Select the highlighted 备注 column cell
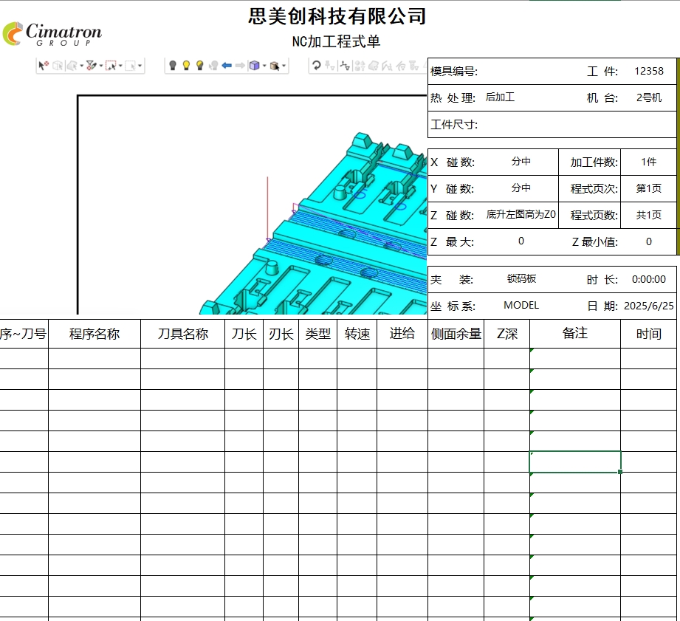Viewport: 680px width, 621px height. click(x=575, y=462)
